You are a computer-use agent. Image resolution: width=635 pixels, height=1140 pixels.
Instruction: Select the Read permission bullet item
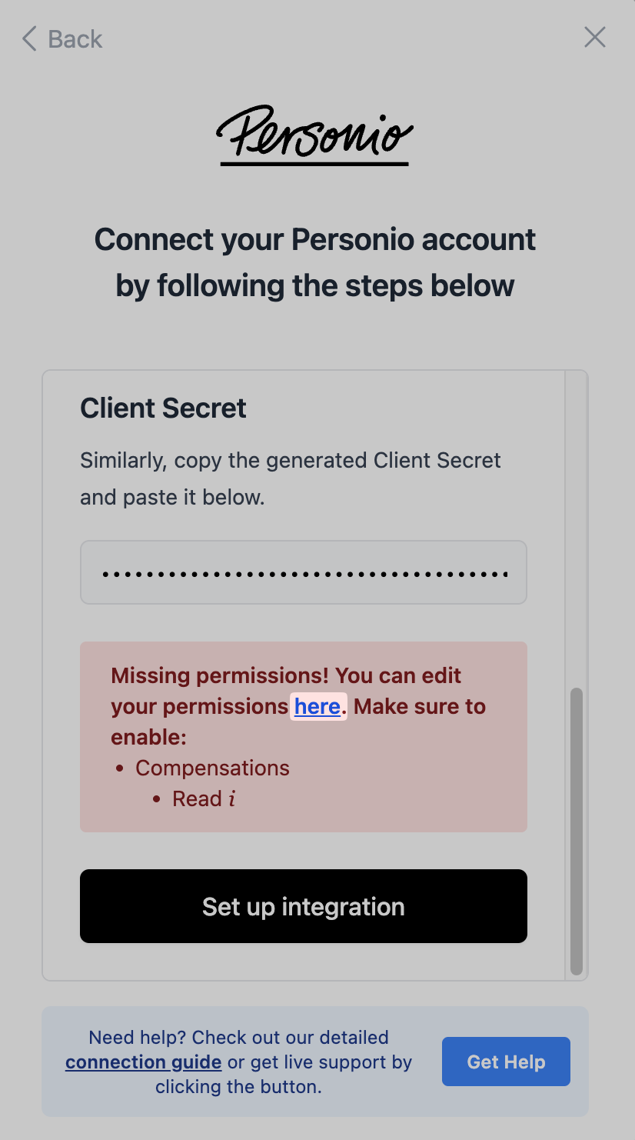coord(197,798)
